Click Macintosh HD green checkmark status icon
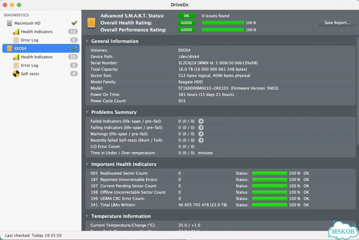 (74, 23)
